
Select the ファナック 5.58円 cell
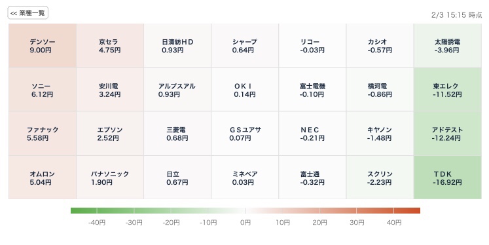click(43, 134)
